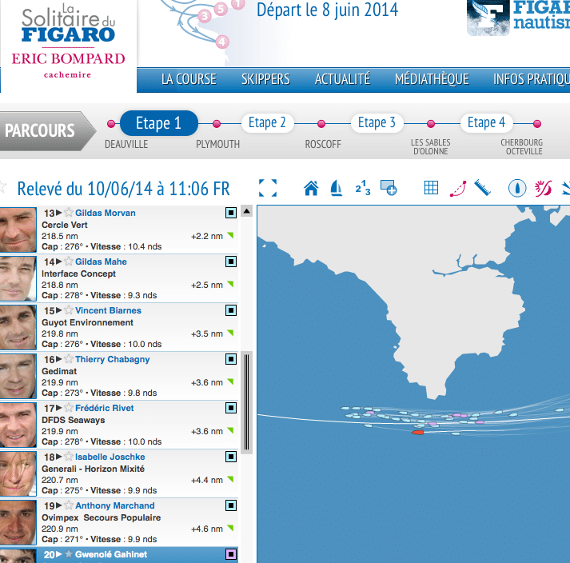Star Thierry Chabagny as favorite
The image size is (570, 563).
(x=68, y=358)
